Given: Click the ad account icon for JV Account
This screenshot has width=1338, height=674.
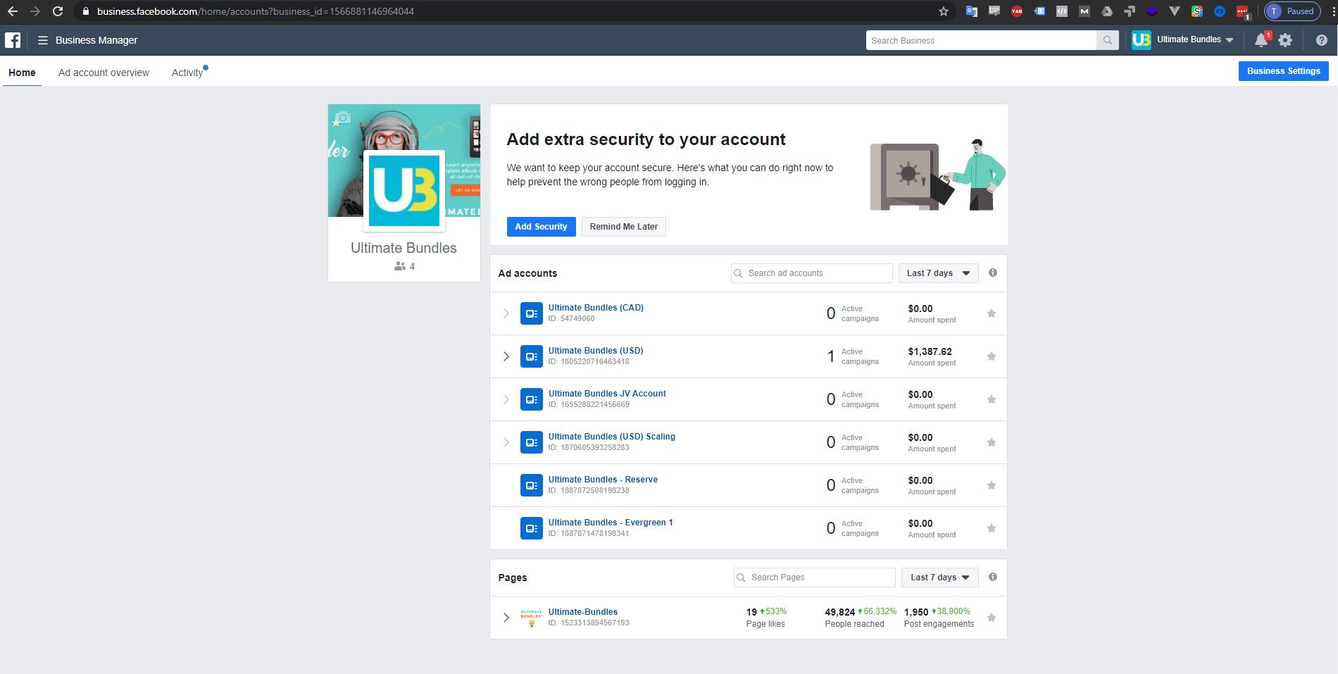Looking at the screenshot, I should [532, 399].
